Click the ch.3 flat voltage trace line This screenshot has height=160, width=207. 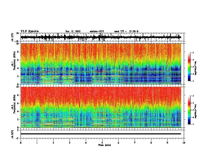(x=101, y=134)
